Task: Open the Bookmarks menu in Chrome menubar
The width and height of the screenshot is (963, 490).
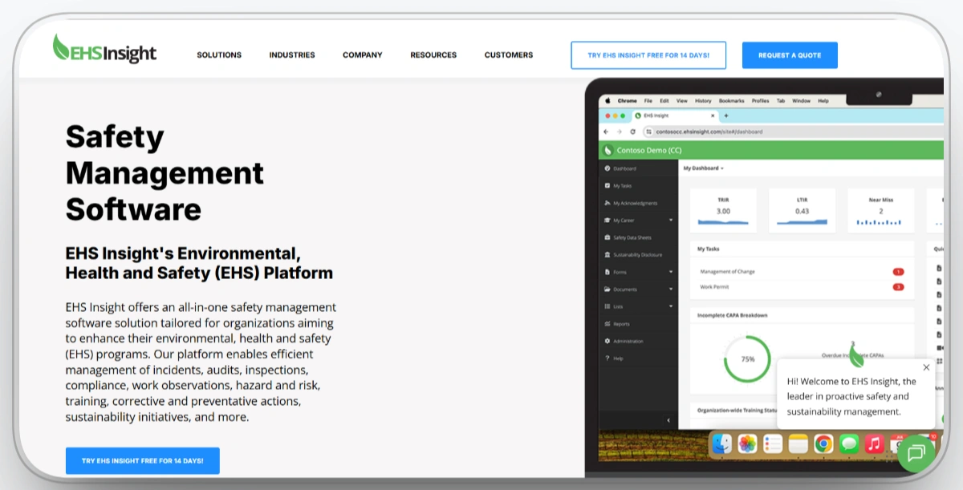Action: (x=732, y=101)
